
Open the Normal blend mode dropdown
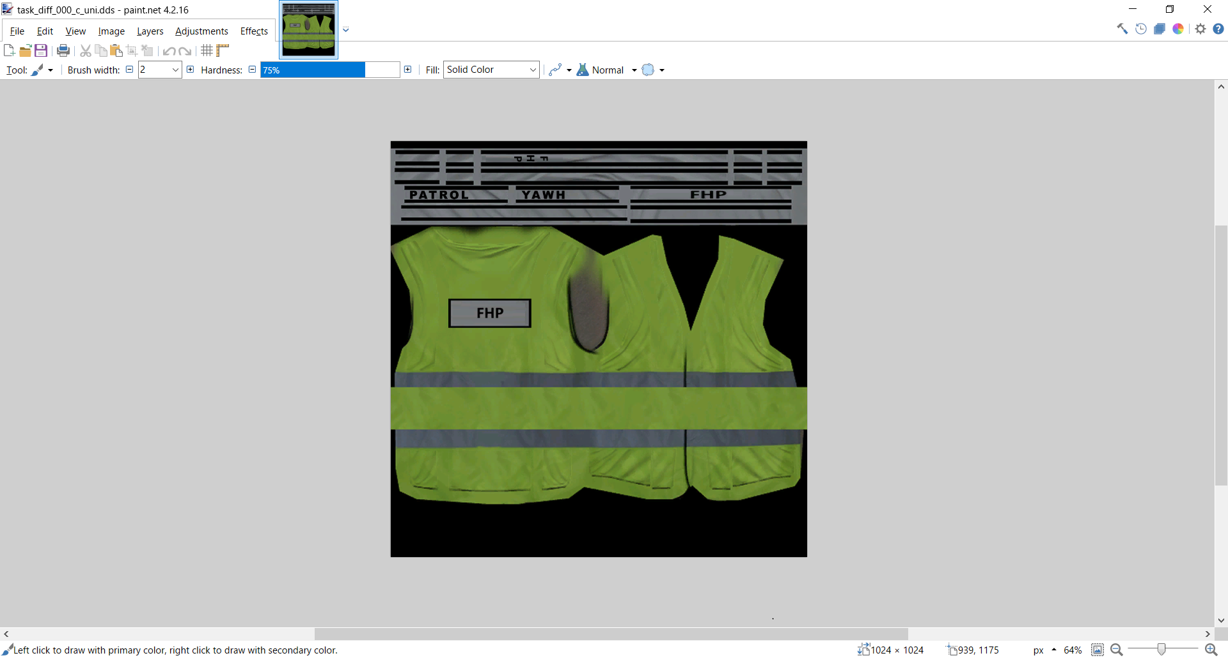pyautogui.click(x=608, y=70)
